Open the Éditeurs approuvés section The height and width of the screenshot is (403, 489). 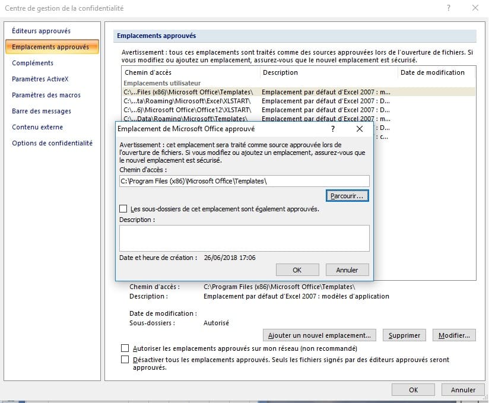pos(41,31)
